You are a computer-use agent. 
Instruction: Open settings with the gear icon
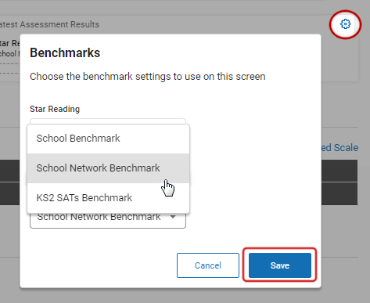[345, 24]
